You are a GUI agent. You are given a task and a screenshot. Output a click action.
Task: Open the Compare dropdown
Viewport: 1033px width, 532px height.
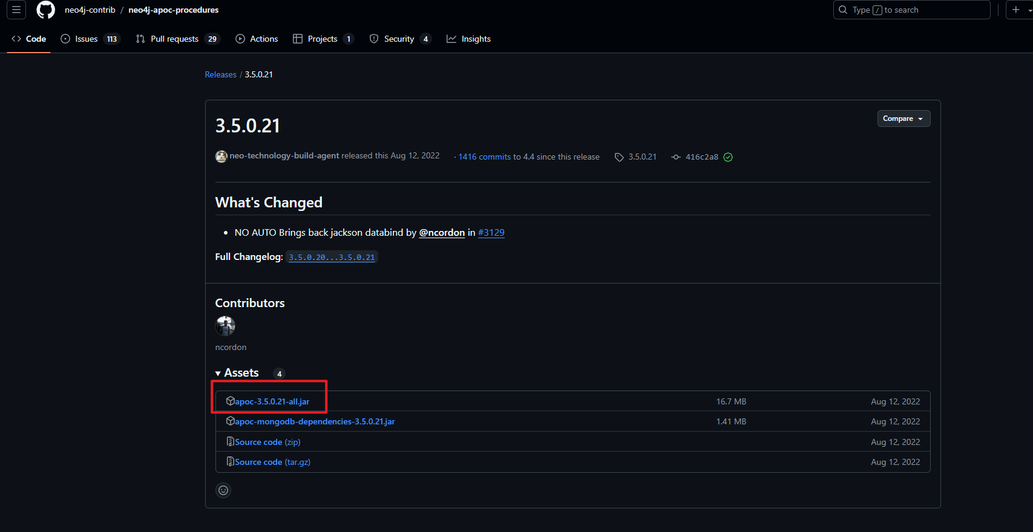click(903, 118)
